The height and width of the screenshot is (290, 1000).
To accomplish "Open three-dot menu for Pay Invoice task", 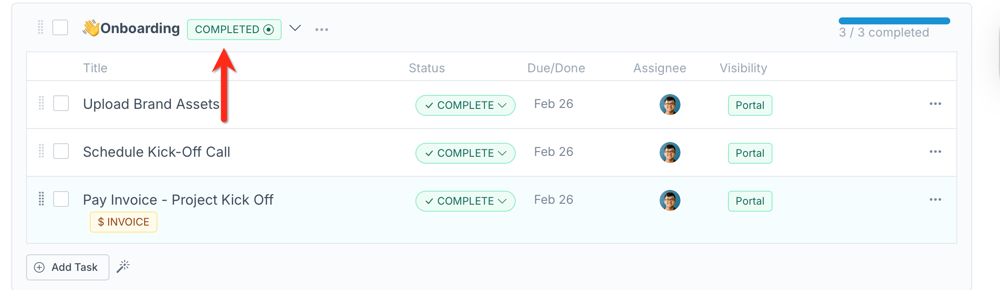I will 935,199.
